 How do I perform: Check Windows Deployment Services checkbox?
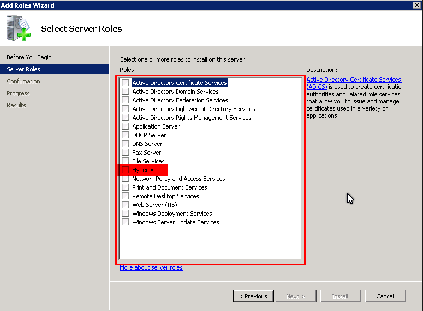(125, 214)
